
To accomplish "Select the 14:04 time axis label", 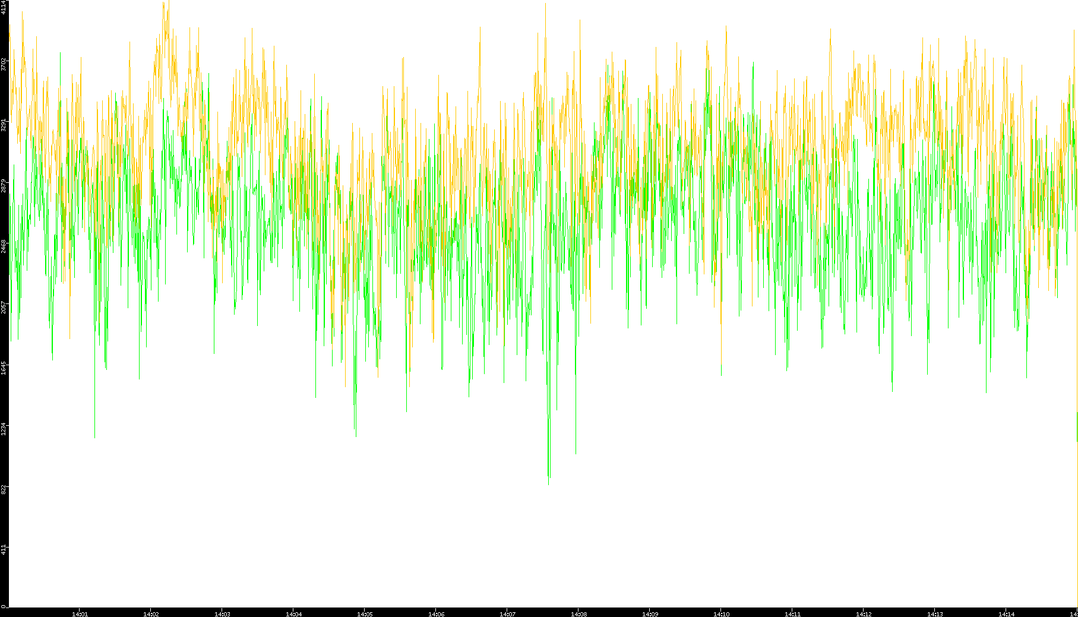I will click(293, 614).
